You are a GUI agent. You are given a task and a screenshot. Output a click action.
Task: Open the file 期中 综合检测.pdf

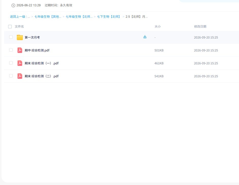pyautogui.click(x=37, y=50)
